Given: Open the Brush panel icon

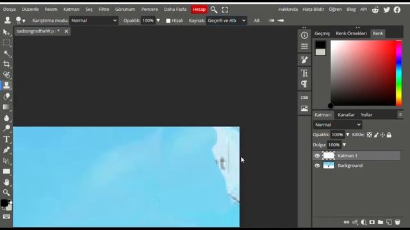Looking at the screenshot, I should pos(304,60).
